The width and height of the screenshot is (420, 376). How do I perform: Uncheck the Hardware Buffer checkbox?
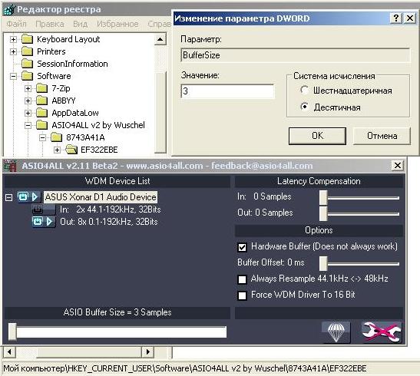tap(242, 247)
